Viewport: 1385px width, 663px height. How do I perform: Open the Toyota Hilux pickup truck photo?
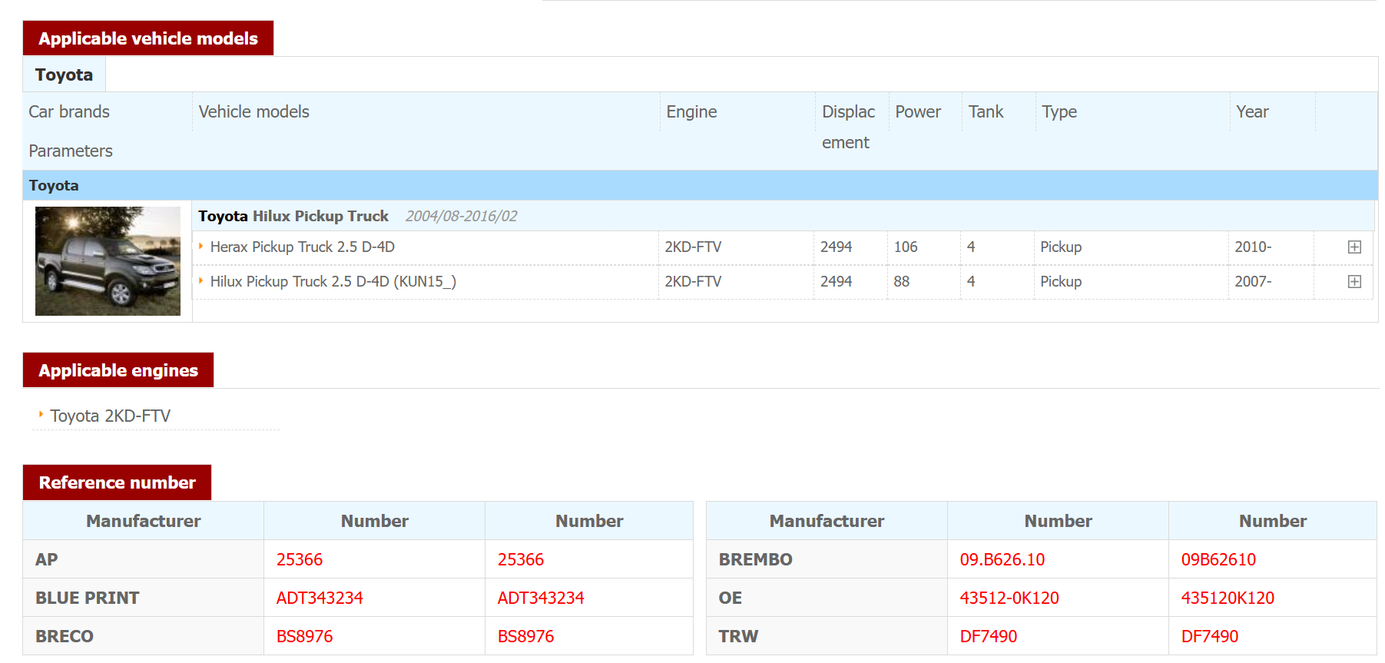coord(108,261)
